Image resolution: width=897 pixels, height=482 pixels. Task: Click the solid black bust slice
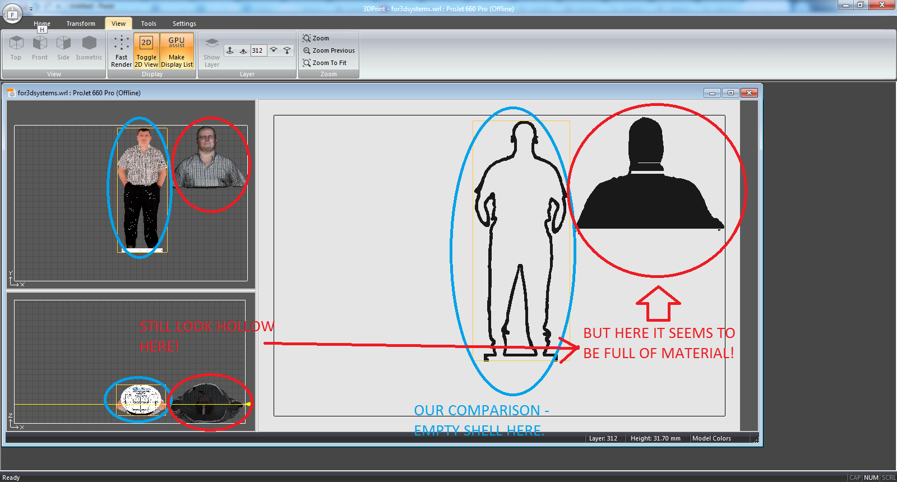click(x=650, y=174)
